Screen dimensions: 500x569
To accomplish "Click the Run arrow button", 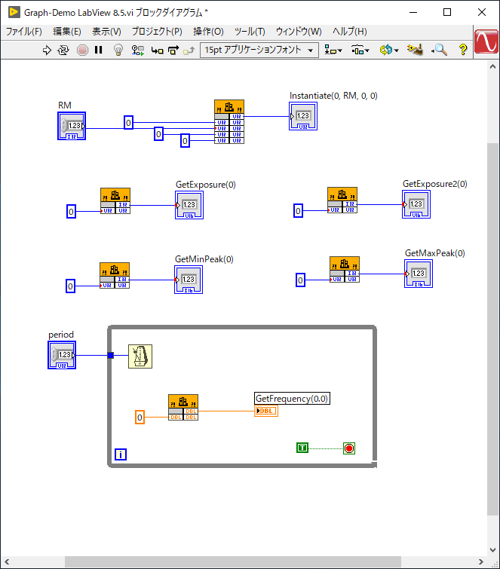I will point(47,50).
